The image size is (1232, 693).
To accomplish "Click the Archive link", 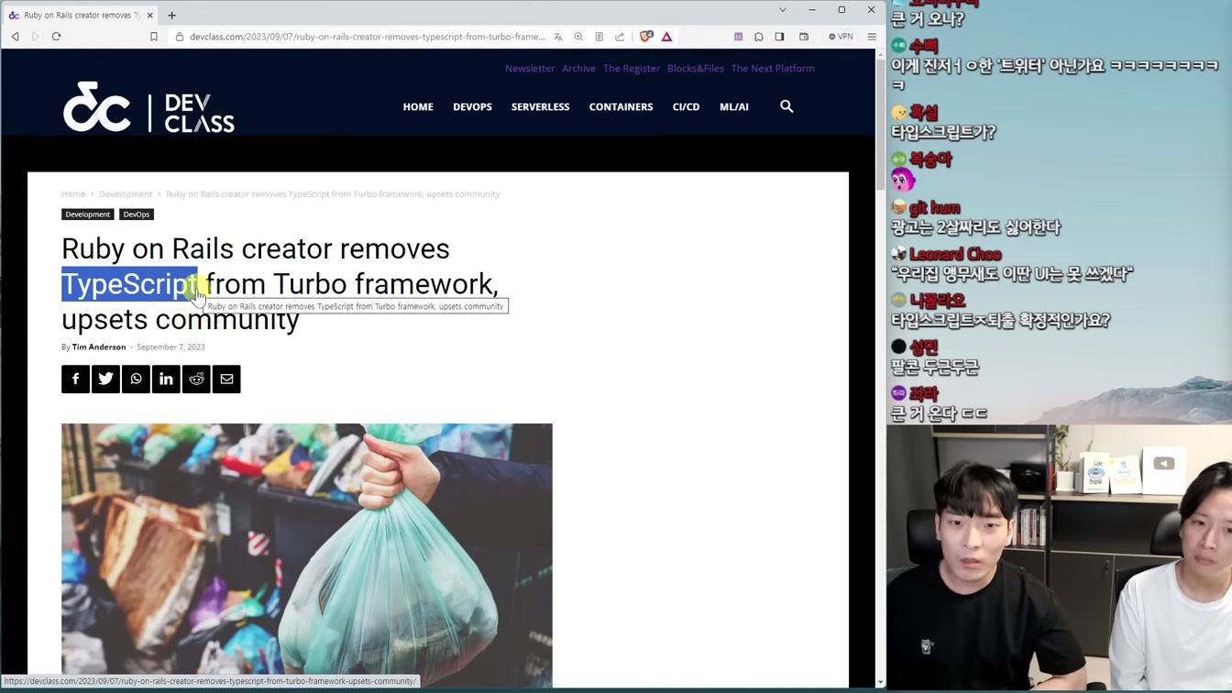I will click(x=578, y=68).
